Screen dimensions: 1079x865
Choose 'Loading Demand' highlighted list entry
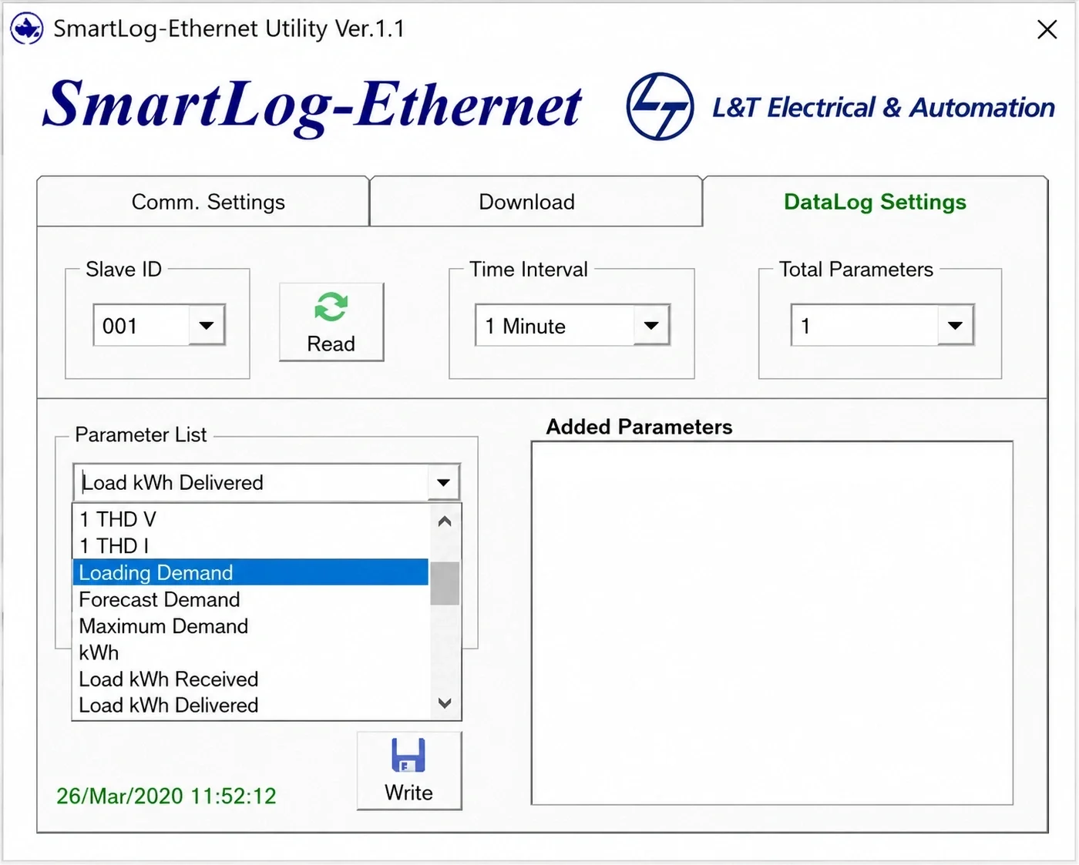(x=250, y=572)
